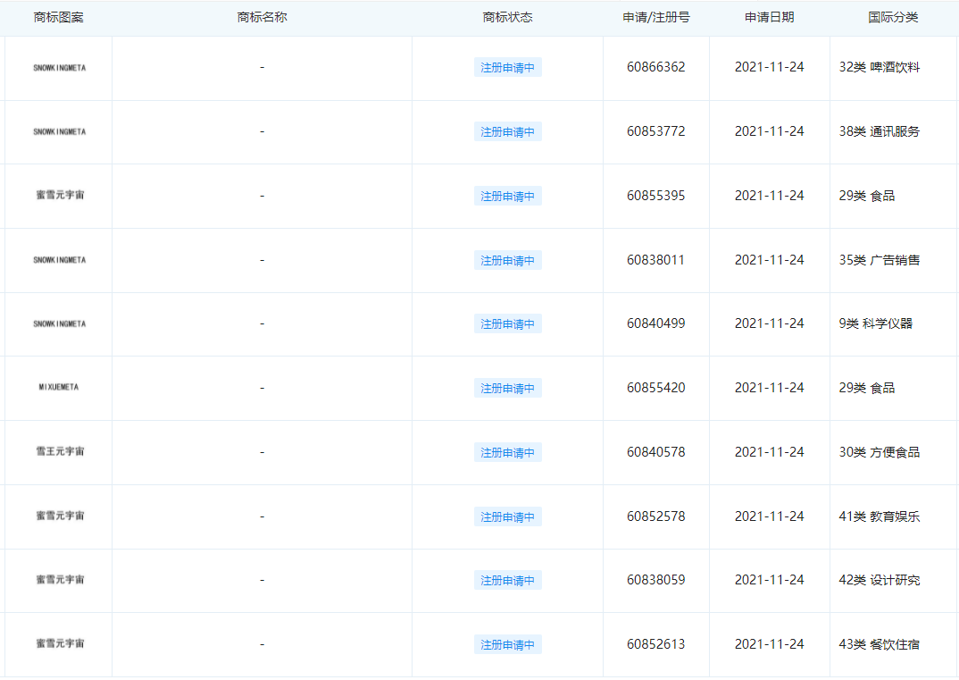The height and width of the screenshot is (680, 959).
Task: Select application number 60852578
Action: (x=655, y=516)
